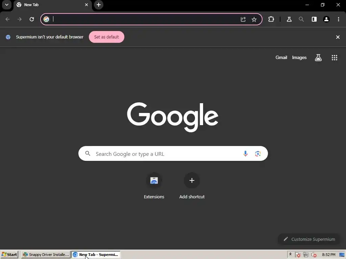Start voice search with microphone

click(245, 153)
